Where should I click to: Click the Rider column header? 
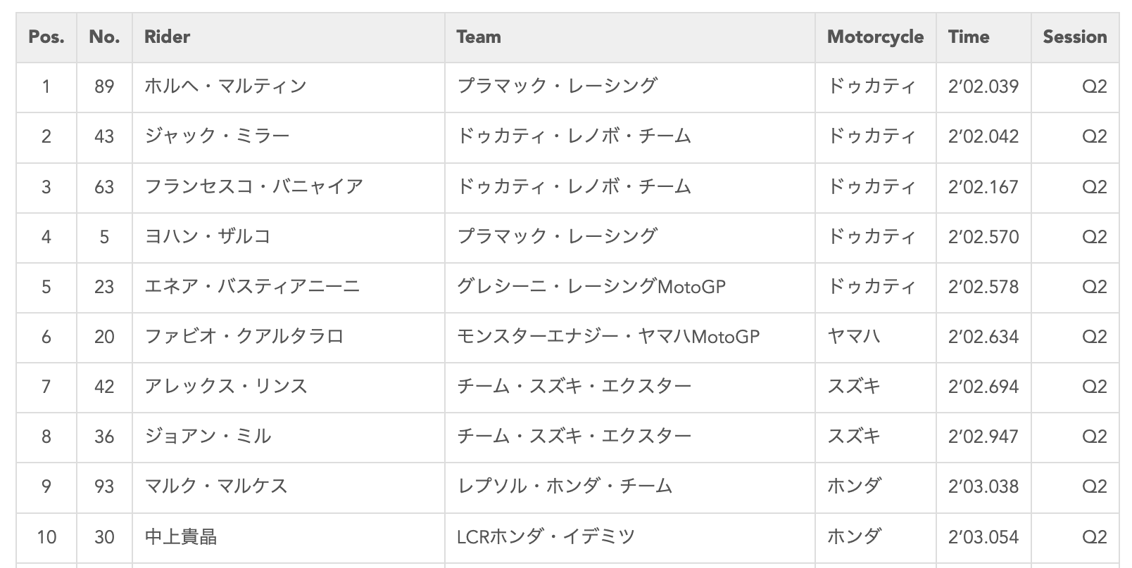point(167,37)
